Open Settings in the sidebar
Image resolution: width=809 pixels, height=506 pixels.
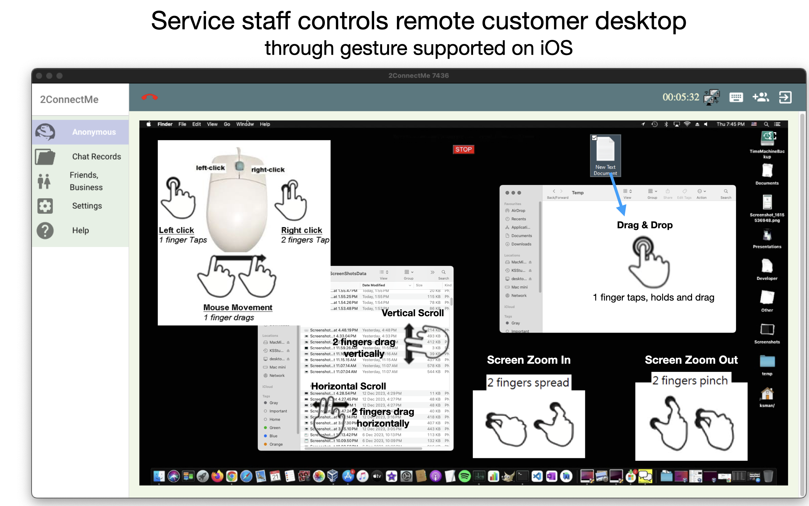click(x=81, y=206)
